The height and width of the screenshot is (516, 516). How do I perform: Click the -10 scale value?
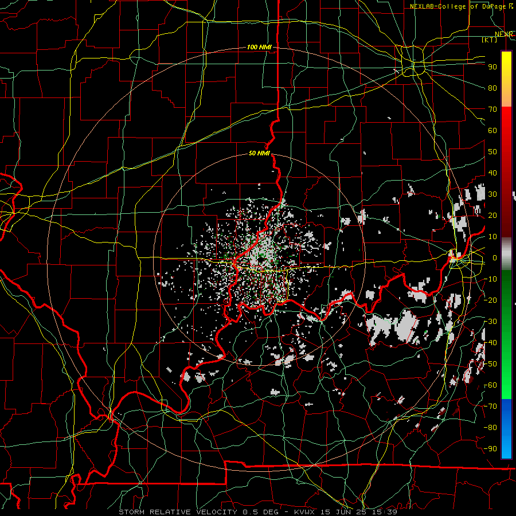(490, 279)
